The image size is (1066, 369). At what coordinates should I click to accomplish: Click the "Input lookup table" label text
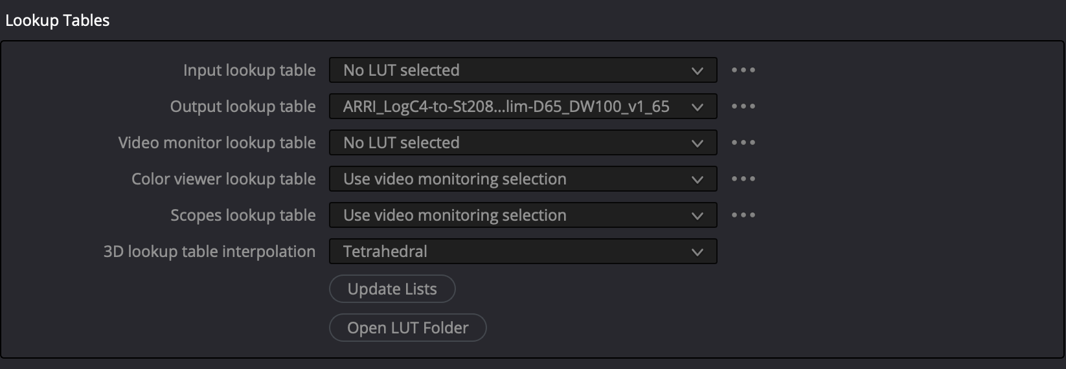coord(249,70)
